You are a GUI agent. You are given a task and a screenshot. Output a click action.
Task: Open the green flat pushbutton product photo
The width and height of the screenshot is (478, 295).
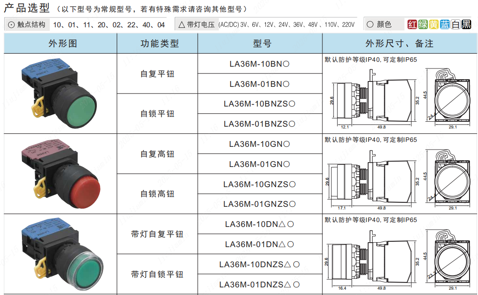click(x=61, y=93)
